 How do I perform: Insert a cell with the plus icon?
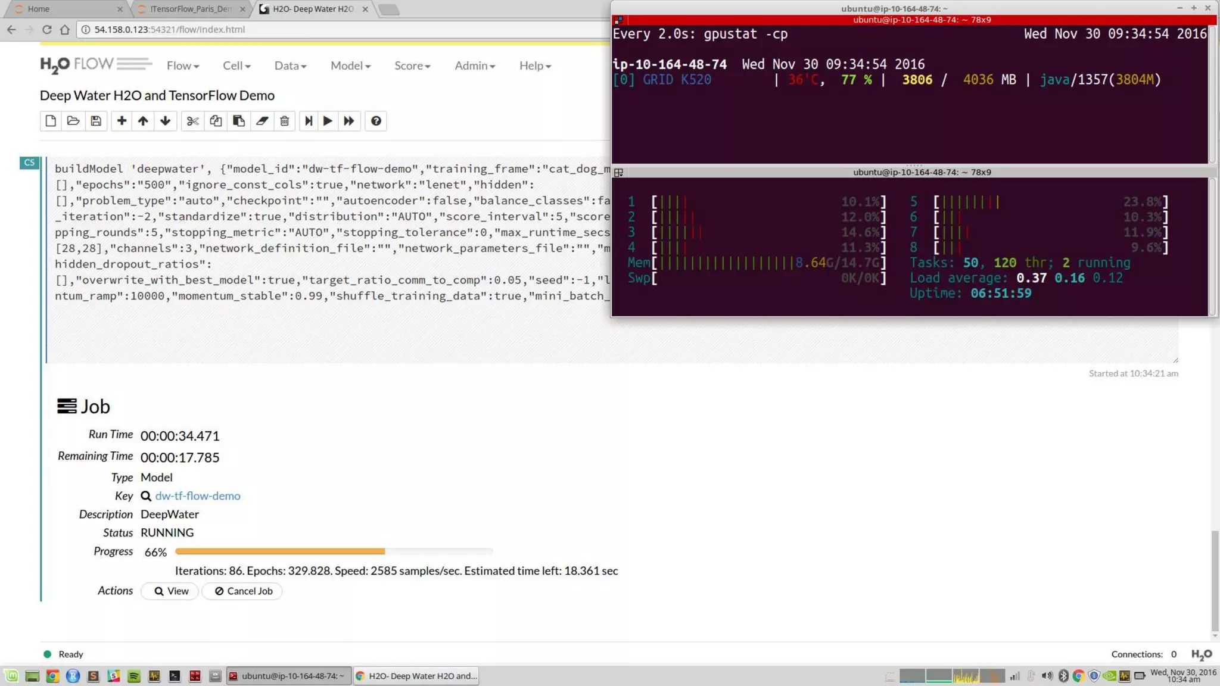122,121
